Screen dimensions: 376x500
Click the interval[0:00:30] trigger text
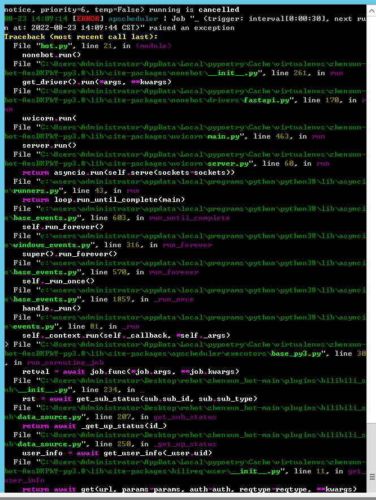pyautogui.click(x=289, y=19)
